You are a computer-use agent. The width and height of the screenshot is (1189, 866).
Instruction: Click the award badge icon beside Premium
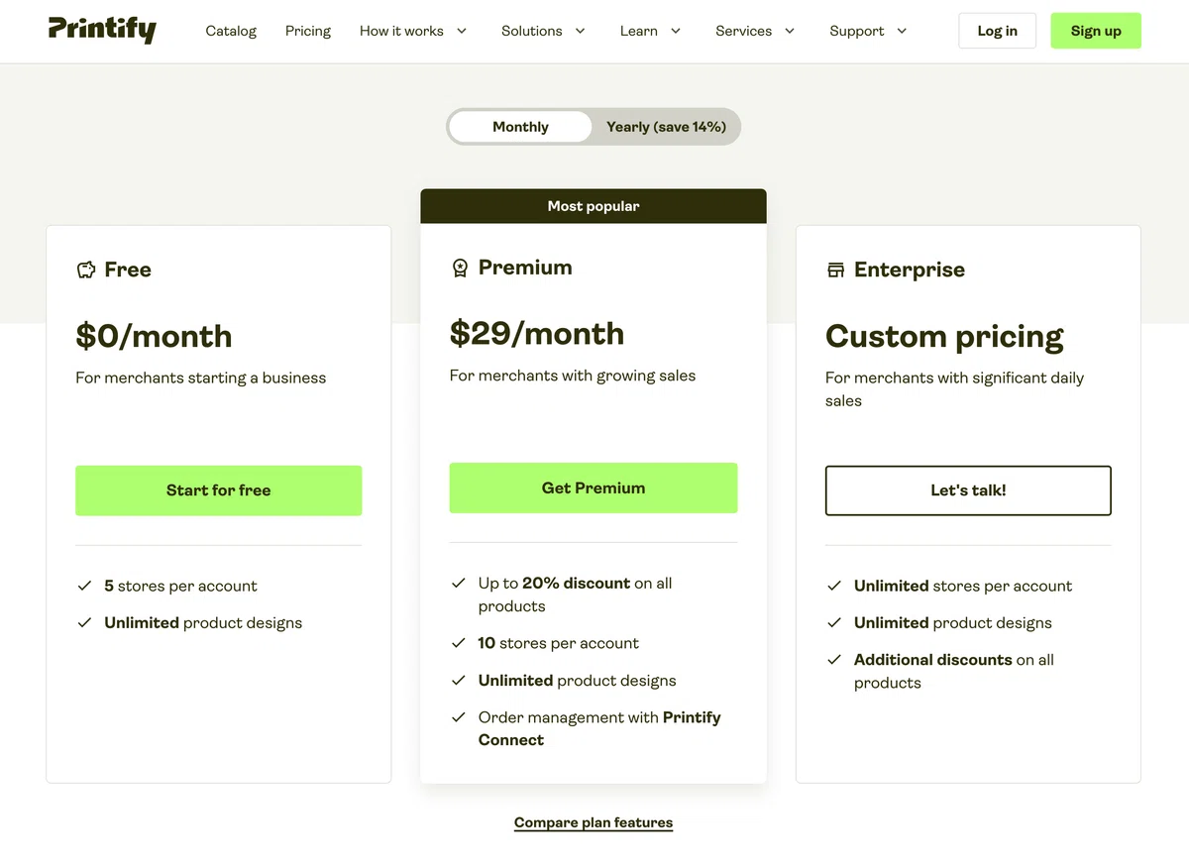pyautogui.click(x=460, y=268)
